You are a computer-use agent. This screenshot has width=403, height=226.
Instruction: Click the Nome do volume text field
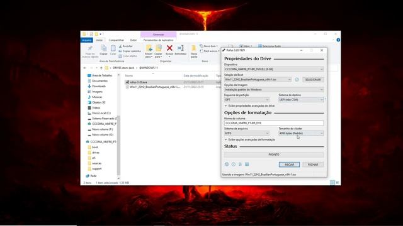[274, 123]
